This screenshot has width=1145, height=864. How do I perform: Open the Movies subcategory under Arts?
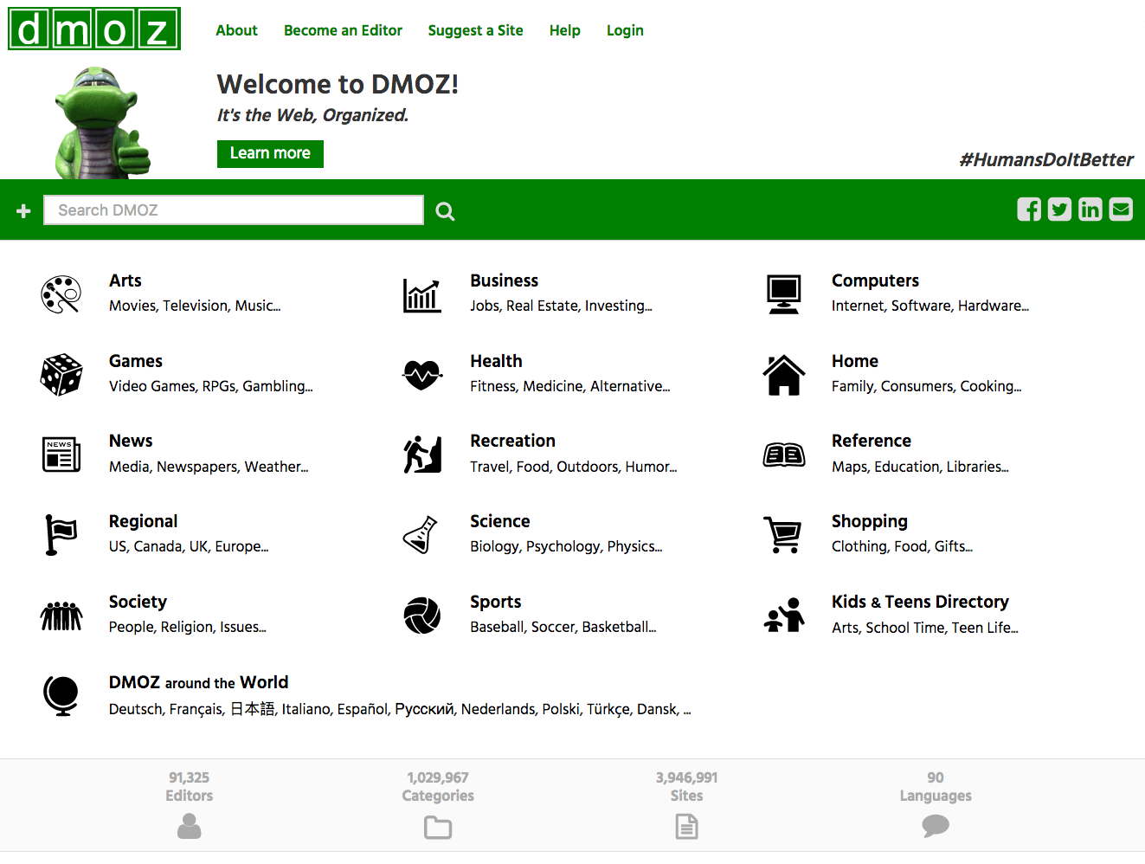pyautogui.click(x=132, y=306)
